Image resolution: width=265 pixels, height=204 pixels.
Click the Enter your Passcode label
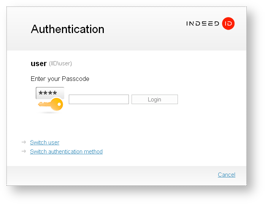pyautogui.click(x=60, y=79)
